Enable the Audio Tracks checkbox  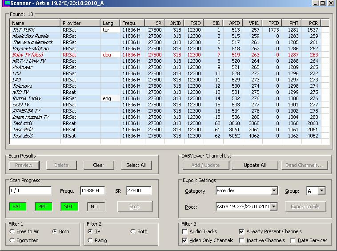185,231
